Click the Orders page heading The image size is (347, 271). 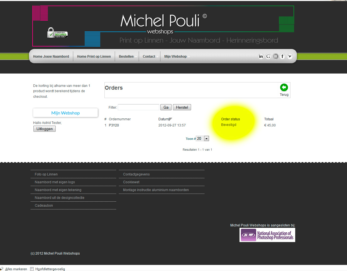(114, 88)
